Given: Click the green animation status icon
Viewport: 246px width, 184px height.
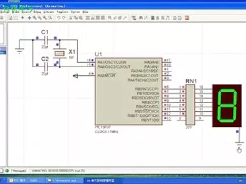Looking at the screenshot, I should coord(7,171).
